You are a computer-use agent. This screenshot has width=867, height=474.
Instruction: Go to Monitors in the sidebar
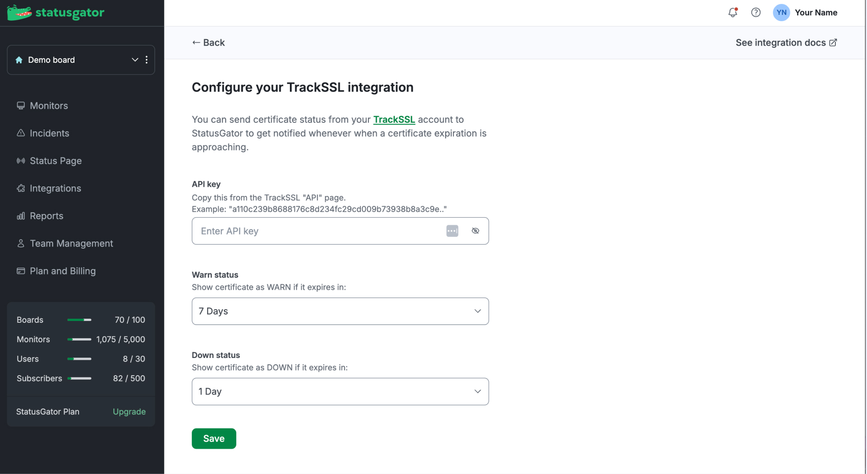coord(49,106)
